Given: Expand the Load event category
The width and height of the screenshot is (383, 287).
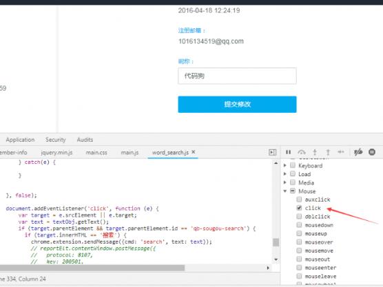Looking at the screenshot, I should pos(284,174).
